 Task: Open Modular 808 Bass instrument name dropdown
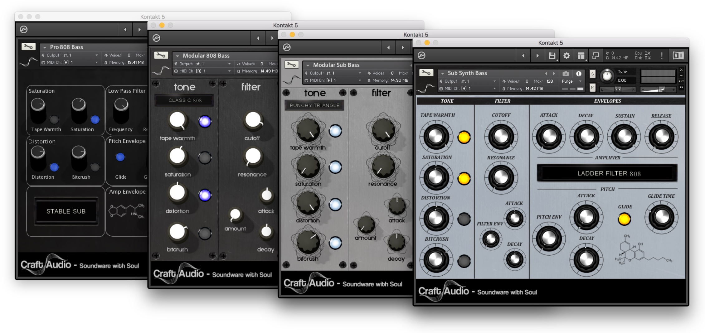tap(177, 56)
